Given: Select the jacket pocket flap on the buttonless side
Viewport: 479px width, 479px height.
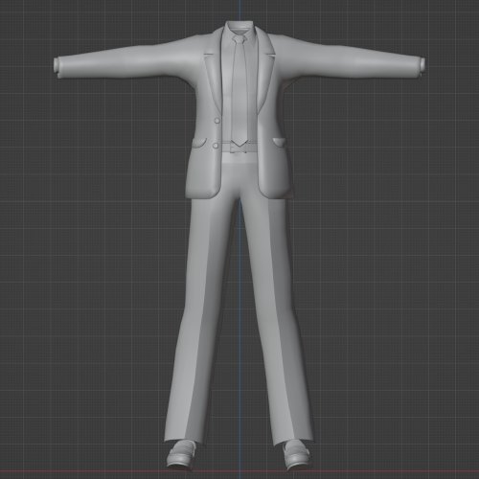Looking at the screenshot, I should (280, 142).
